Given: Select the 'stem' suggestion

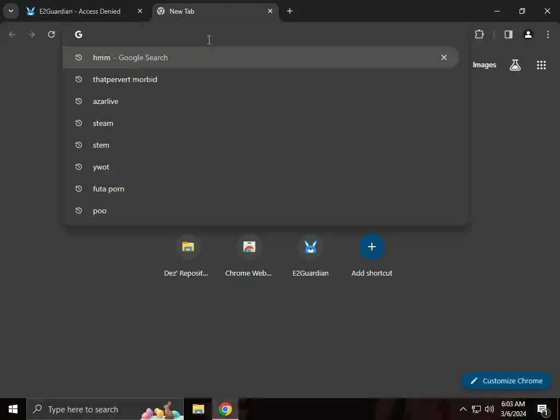Looking at the screenshot, I should coord(261,145).
